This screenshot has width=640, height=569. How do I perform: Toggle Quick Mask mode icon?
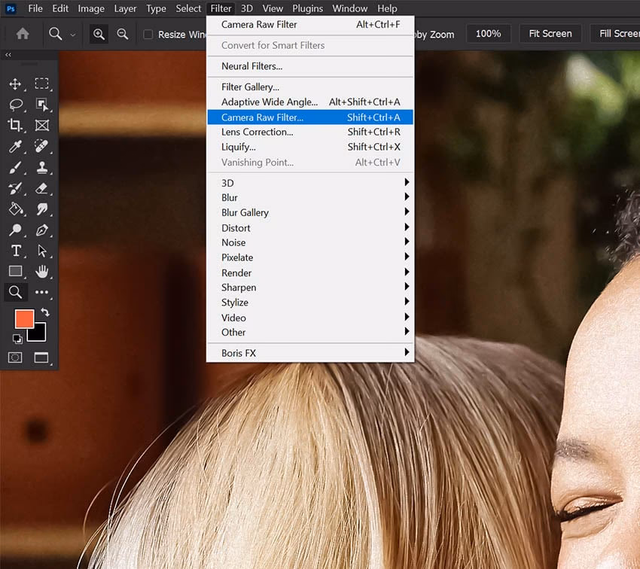click(15, 358)
